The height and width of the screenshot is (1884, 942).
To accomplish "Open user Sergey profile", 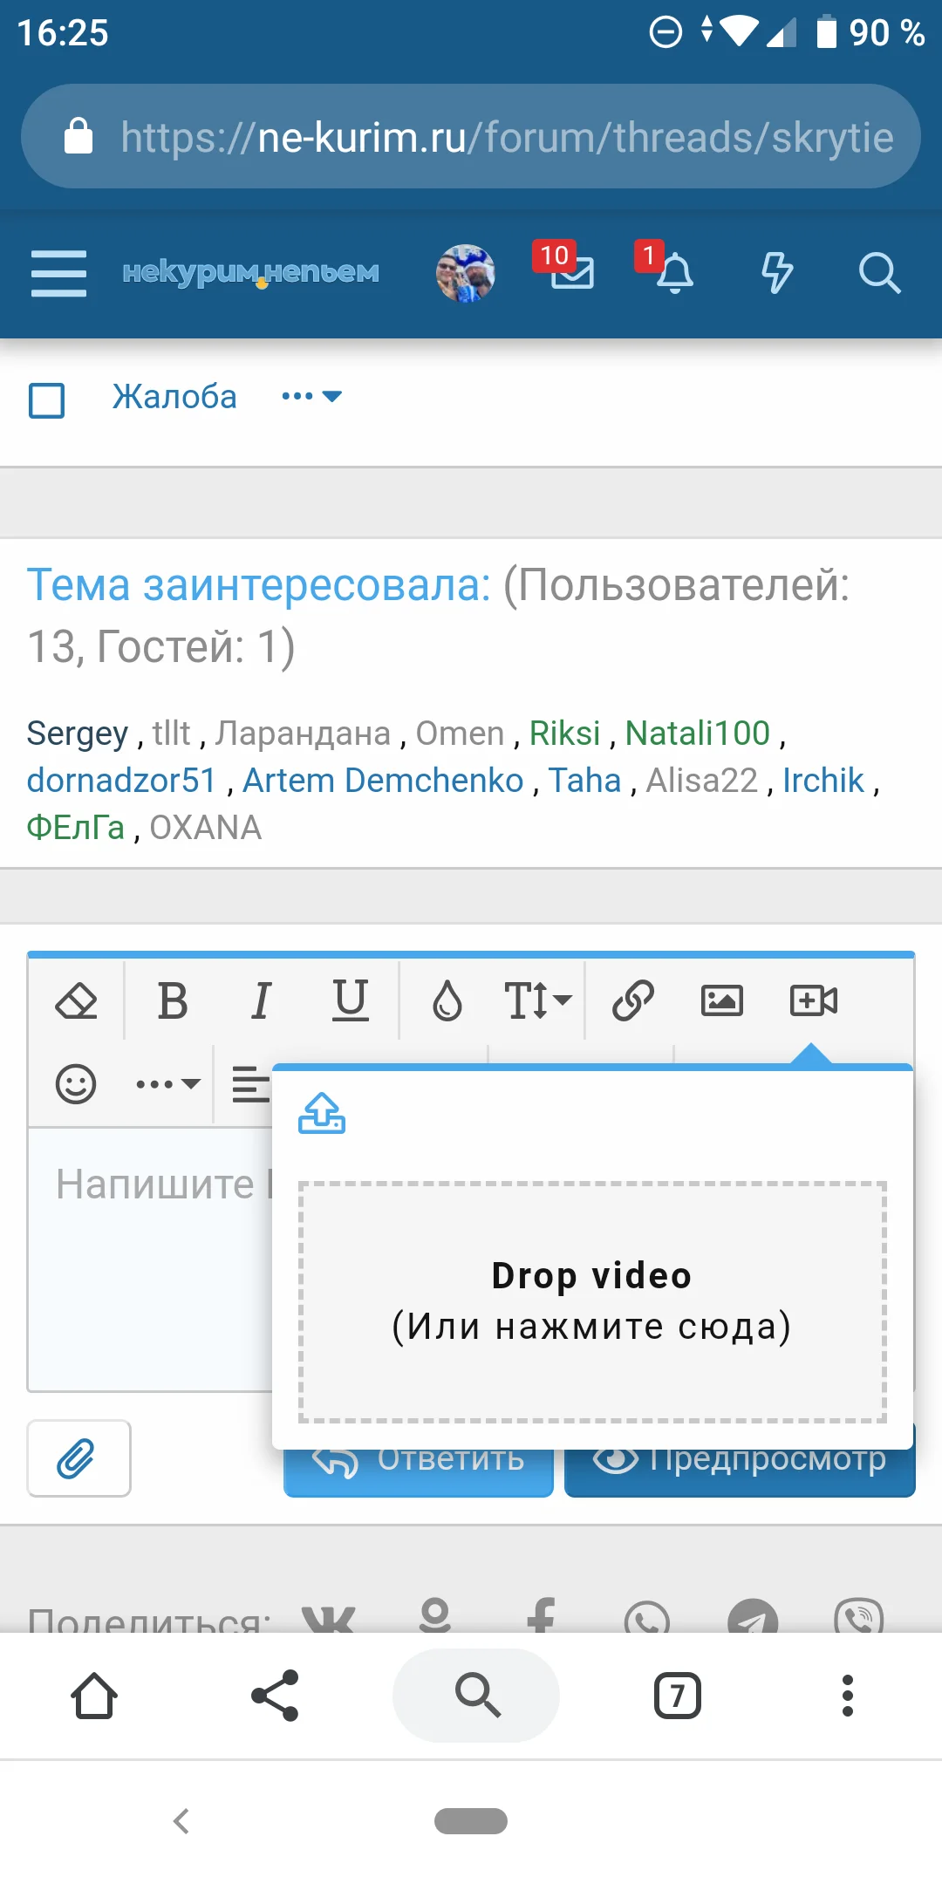I will [x=78, y=734].
